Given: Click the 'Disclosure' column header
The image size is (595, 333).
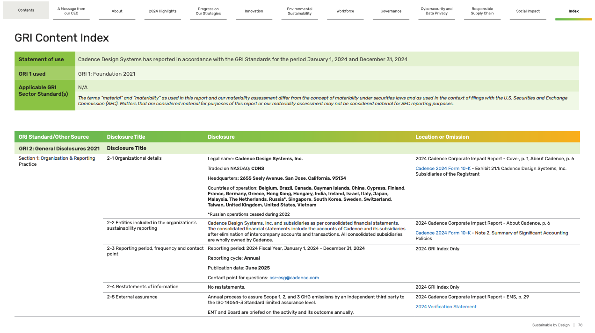Looking at the screenshot, I should [221, 137].
